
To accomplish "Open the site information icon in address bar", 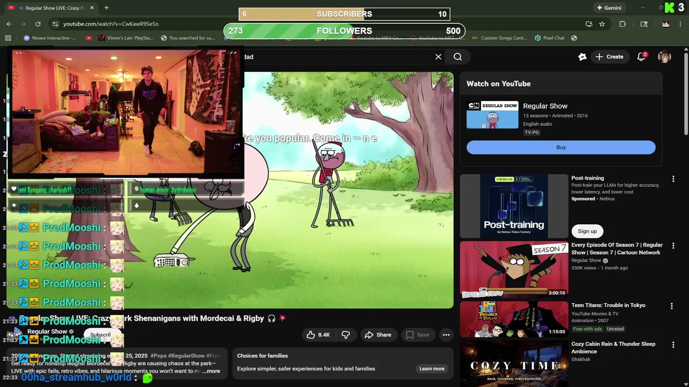I will [x=55, y=24].
